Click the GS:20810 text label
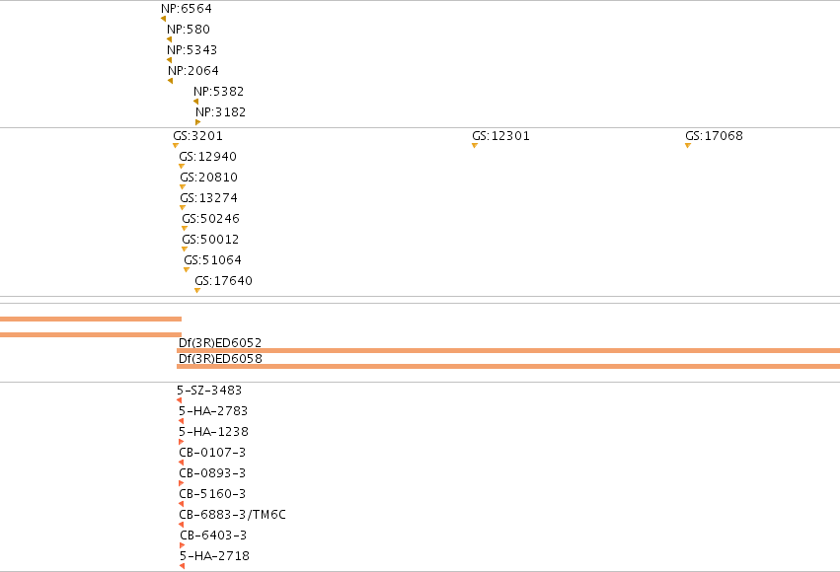 coord(209,178)
